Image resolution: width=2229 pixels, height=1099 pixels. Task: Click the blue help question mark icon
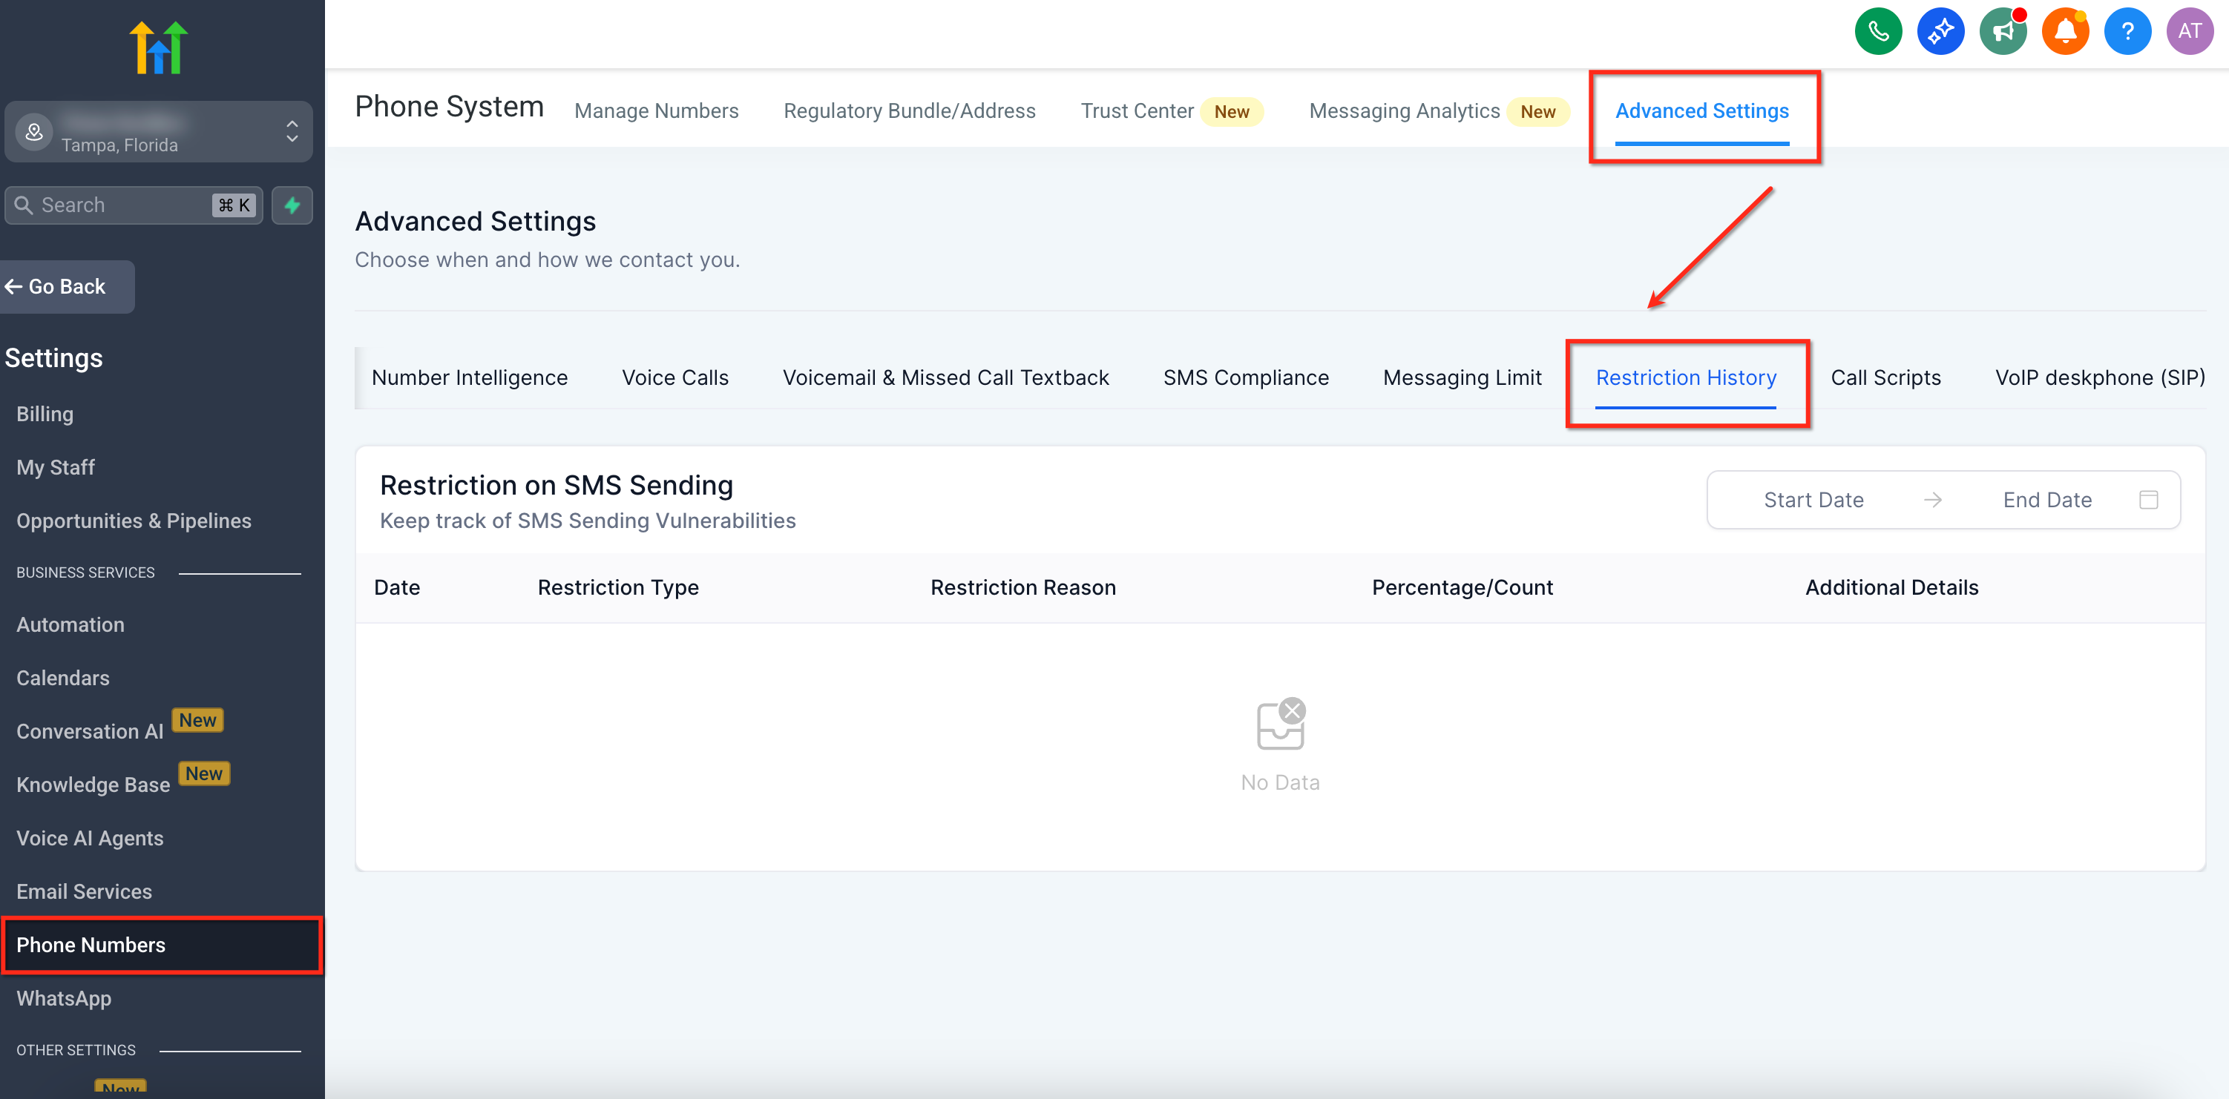point(2127,32)
